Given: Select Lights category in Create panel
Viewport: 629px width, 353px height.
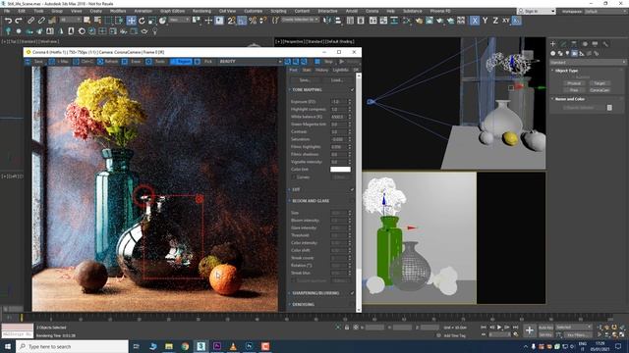Looking at the screenshot, I should 567,53.
